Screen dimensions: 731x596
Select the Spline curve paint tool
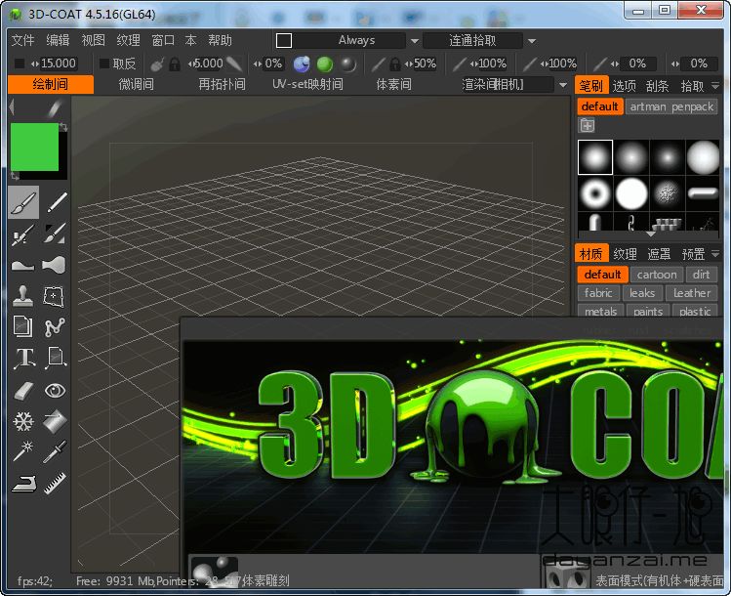point(55,326)
